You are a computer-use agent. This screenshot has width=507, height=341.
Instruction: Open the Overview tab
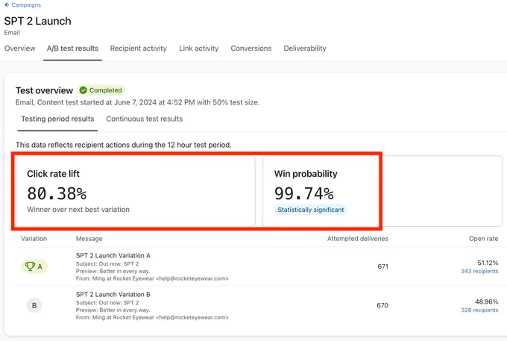coord(19,49)
